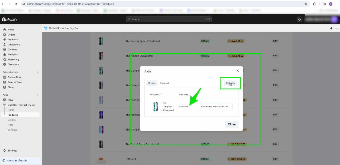Click the Refresh button in the Edit dialog

[231, 83]
